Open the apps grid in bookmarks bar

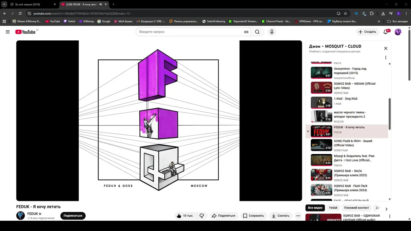coord(4,21)
